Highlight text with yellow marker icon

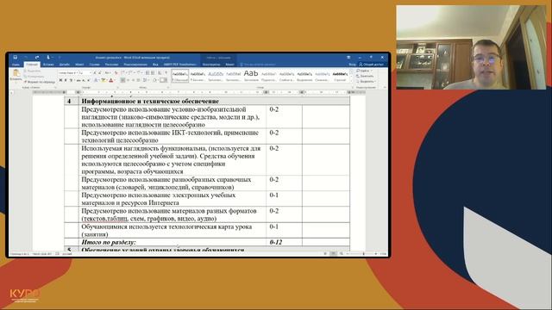(x=103, y=80)
